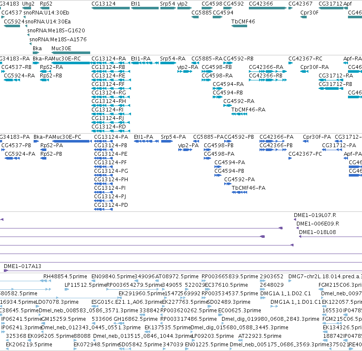The image size is (362, 351).
Task: Open the Cpr30F-PA protein label
Action: [317, 137]
